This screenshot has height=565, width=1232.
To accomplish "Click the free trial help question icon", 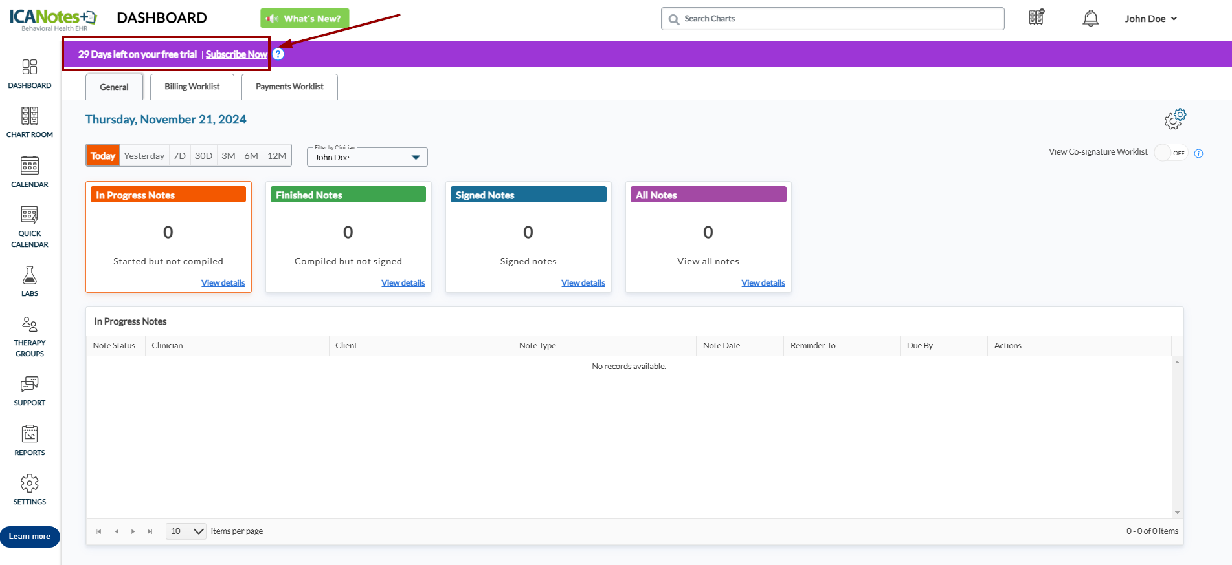I will tap(278, 54).
